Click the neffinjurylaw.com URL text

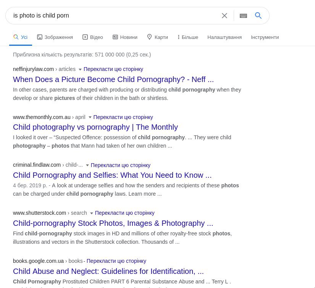33,69
